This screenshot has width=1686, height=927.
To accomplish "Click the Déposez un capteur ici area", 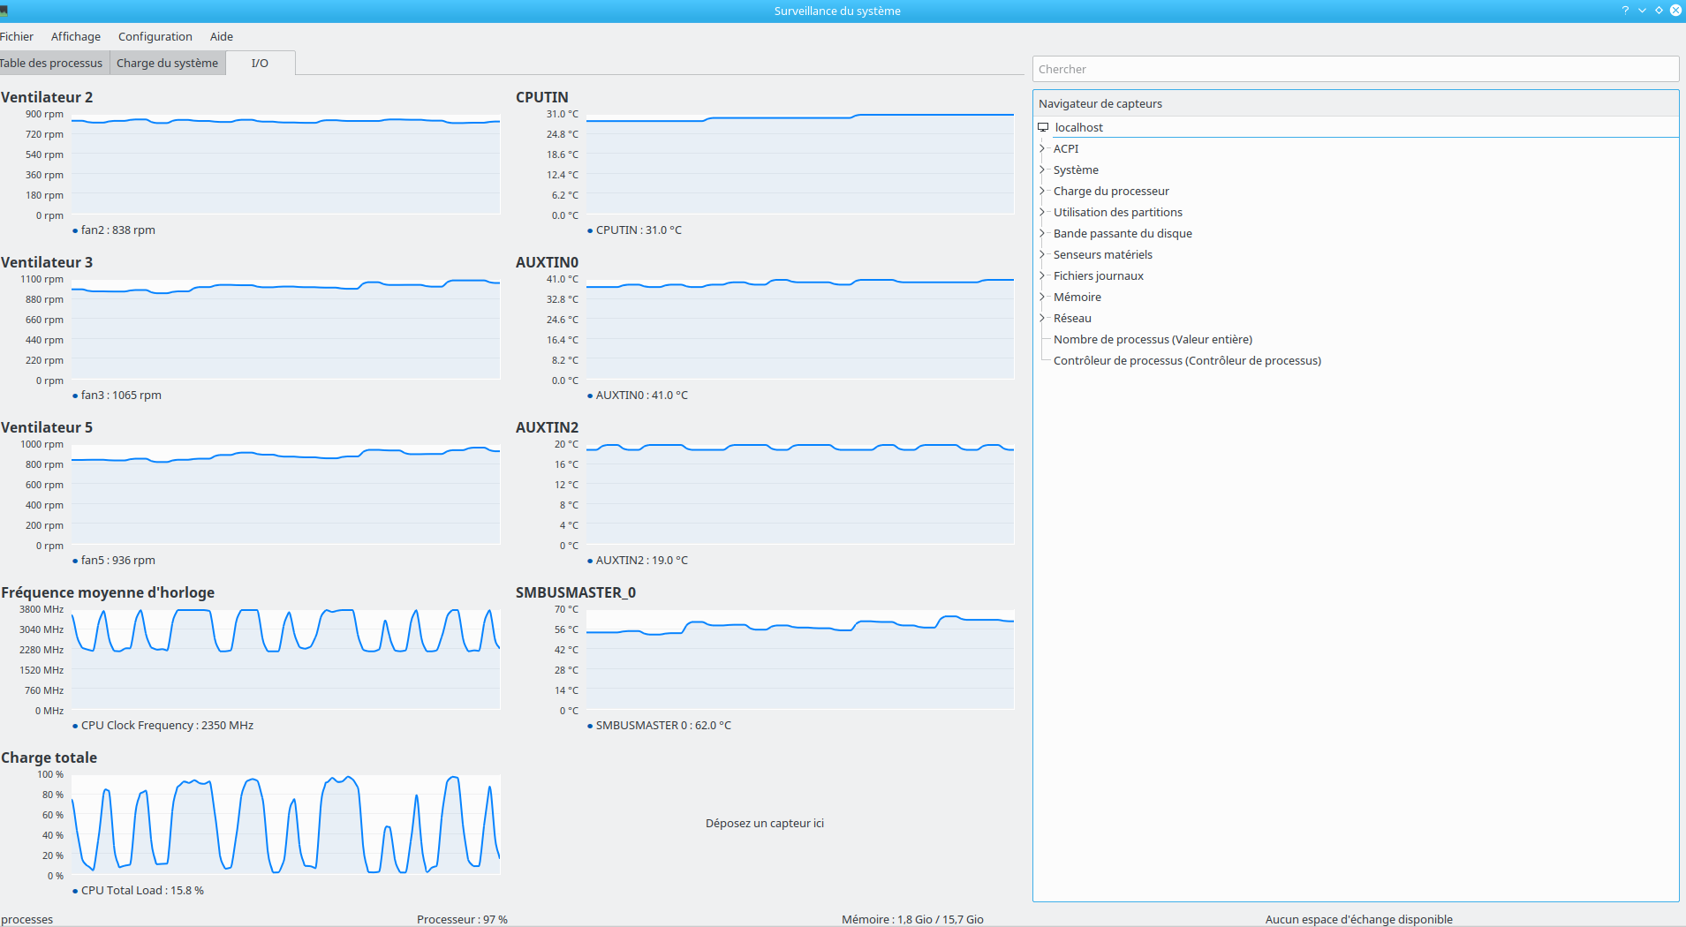I will [765, 823].
